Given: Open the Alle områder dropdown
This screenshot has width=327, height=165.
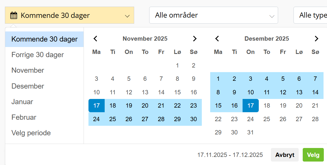Looking at the screenshot, I should coord(213,15).
